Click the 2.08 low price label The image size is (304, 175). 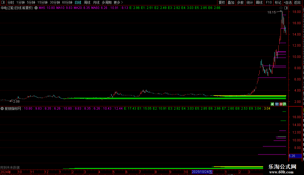16,101
